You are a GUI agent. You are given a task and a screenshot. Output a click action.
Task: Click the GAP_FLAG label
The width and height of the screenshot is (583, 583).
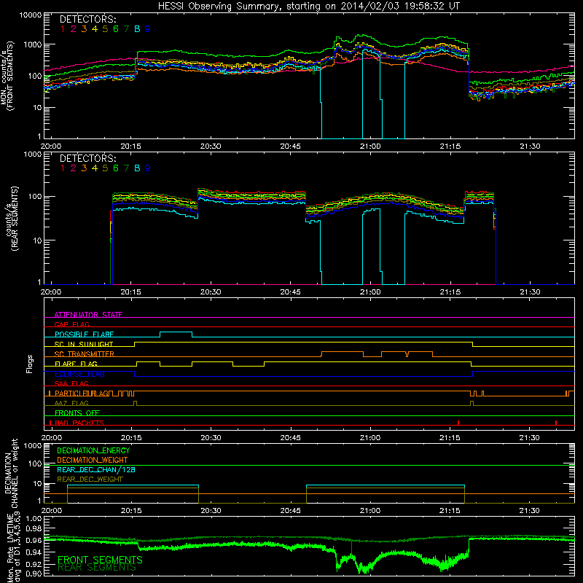71,324
